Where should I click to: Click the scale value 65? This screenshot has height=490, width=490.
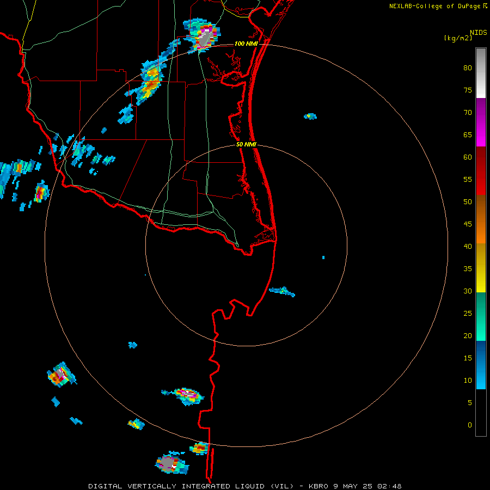point(468,135)
